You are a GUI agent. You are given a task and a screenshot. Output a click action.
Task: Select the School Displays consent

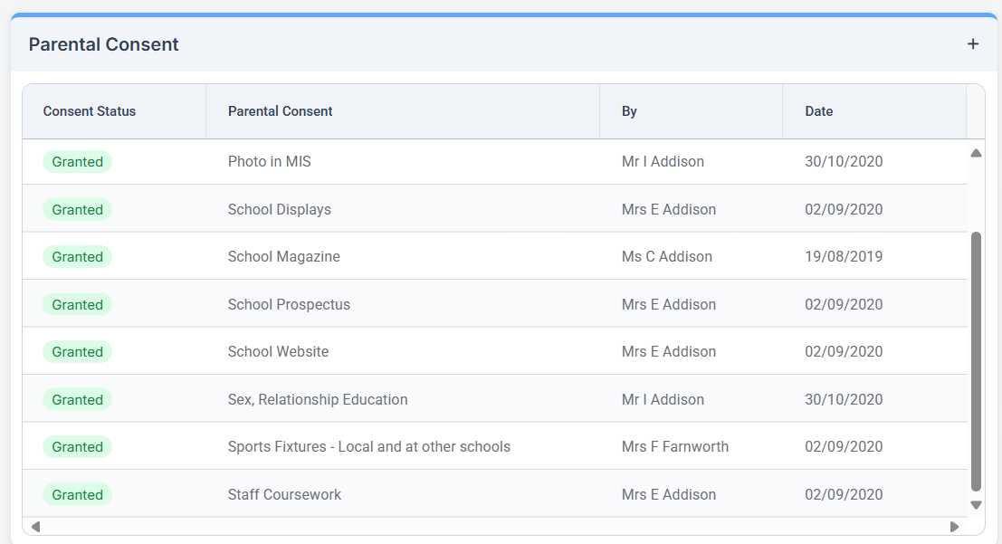pos(280,210)
